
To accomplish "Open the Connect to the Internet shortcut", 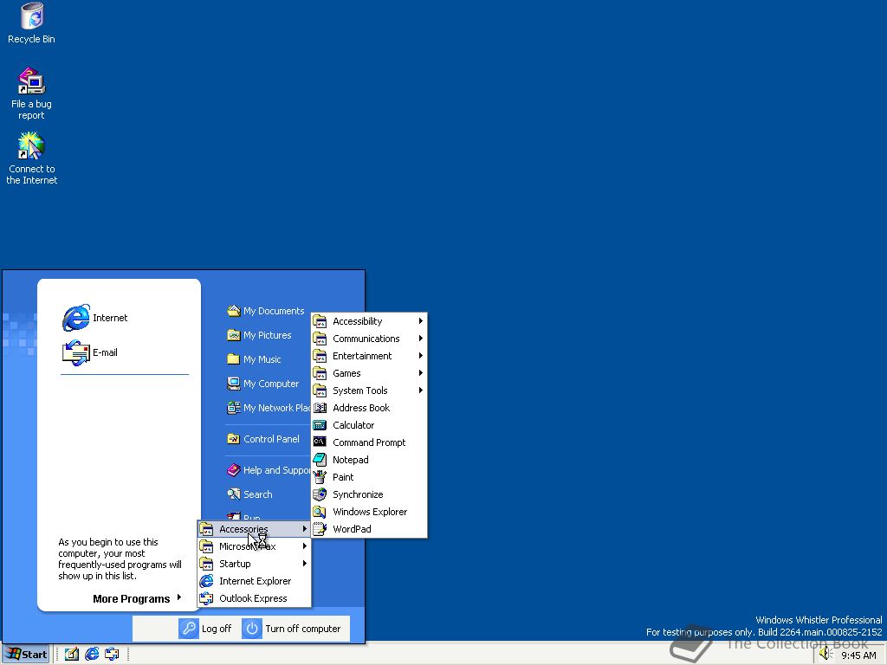I will click(x=32, y=158).
